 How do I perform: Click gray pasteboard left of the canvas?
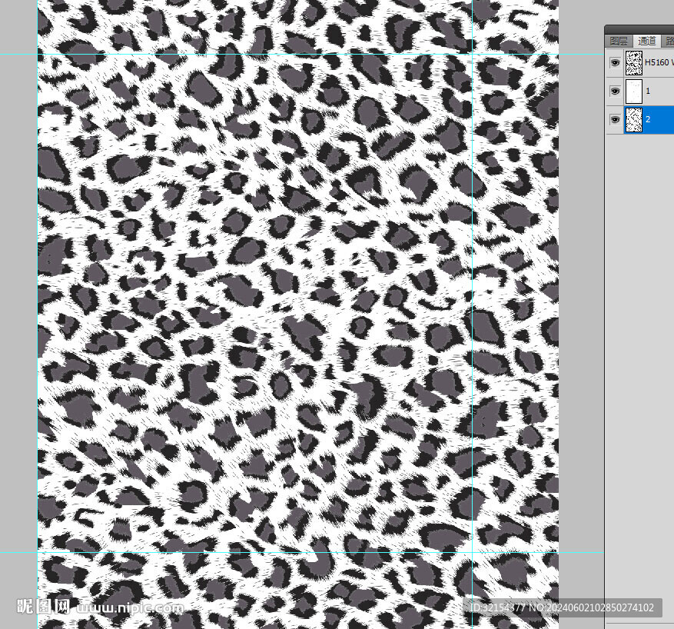pyautogui.click(x=18, y=308)
